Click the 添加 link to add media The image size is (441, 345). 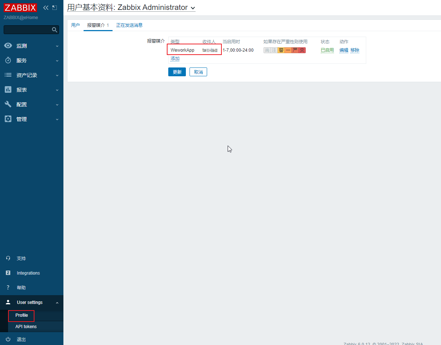pyautogui.click(x=175, y=59)
